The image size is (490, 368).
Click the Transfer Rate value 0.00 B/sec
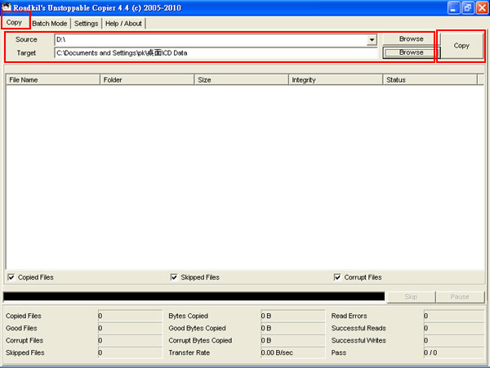(x=293, y=352)
